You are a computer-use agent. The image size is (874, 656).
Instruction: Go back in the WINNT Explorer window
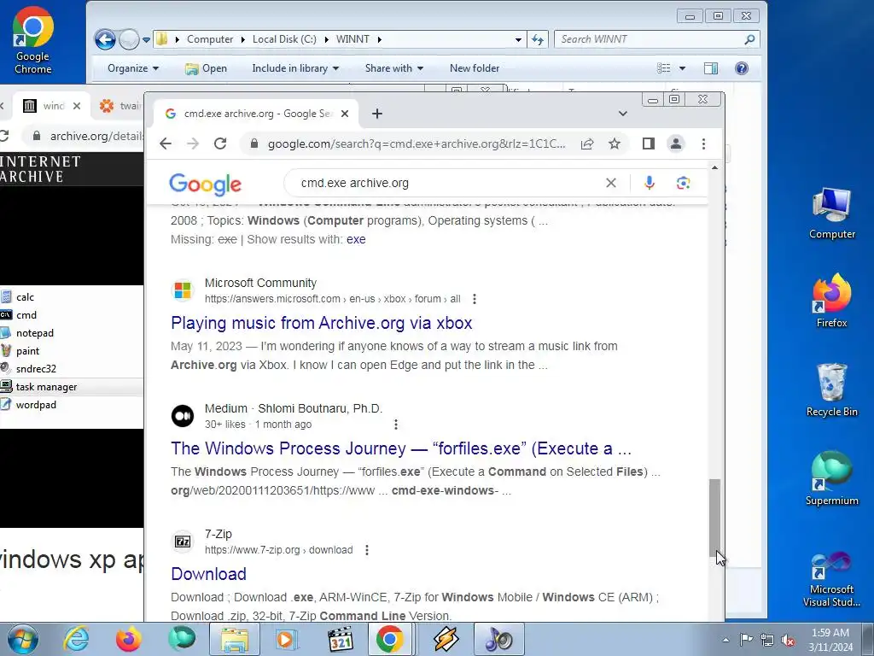pyautogui.click(x=105, y=39)
